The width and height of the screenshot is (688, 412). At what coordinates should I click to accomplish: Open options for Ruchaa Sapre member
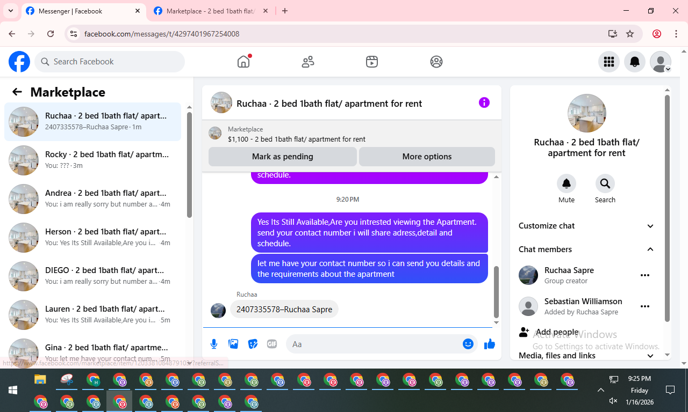pyautogui.click(x=645, y=275)
